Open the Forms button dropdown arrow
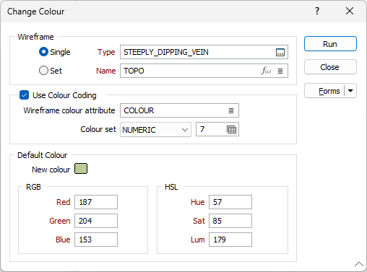 coord(350,91)
